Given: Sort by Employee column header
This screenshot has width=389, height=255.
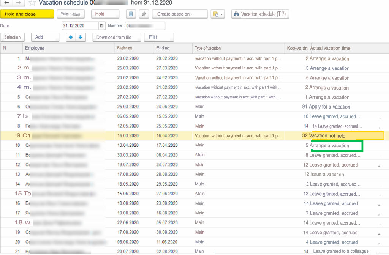Looking at the screenshot, I should click(68, 48).
